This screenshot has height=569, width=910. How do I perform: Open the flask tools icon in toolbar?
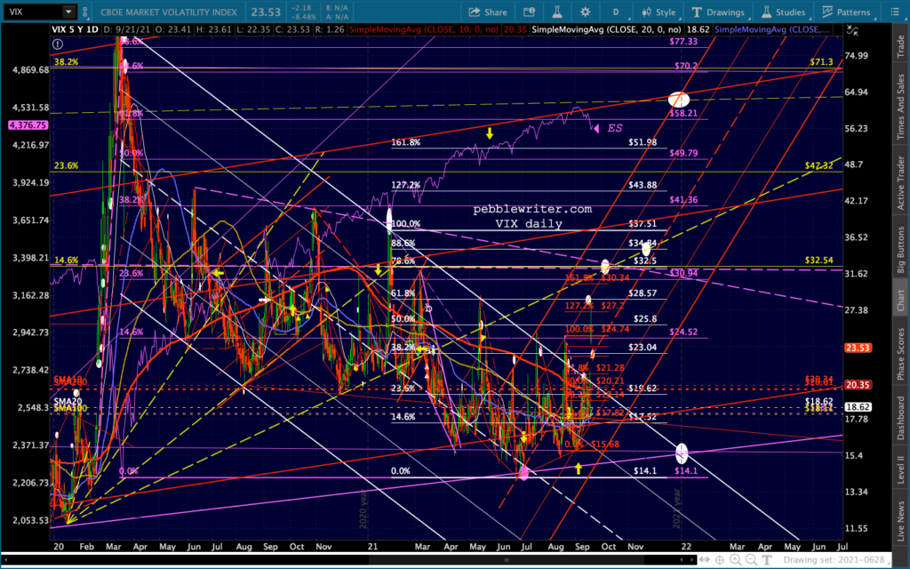[556, 12]
